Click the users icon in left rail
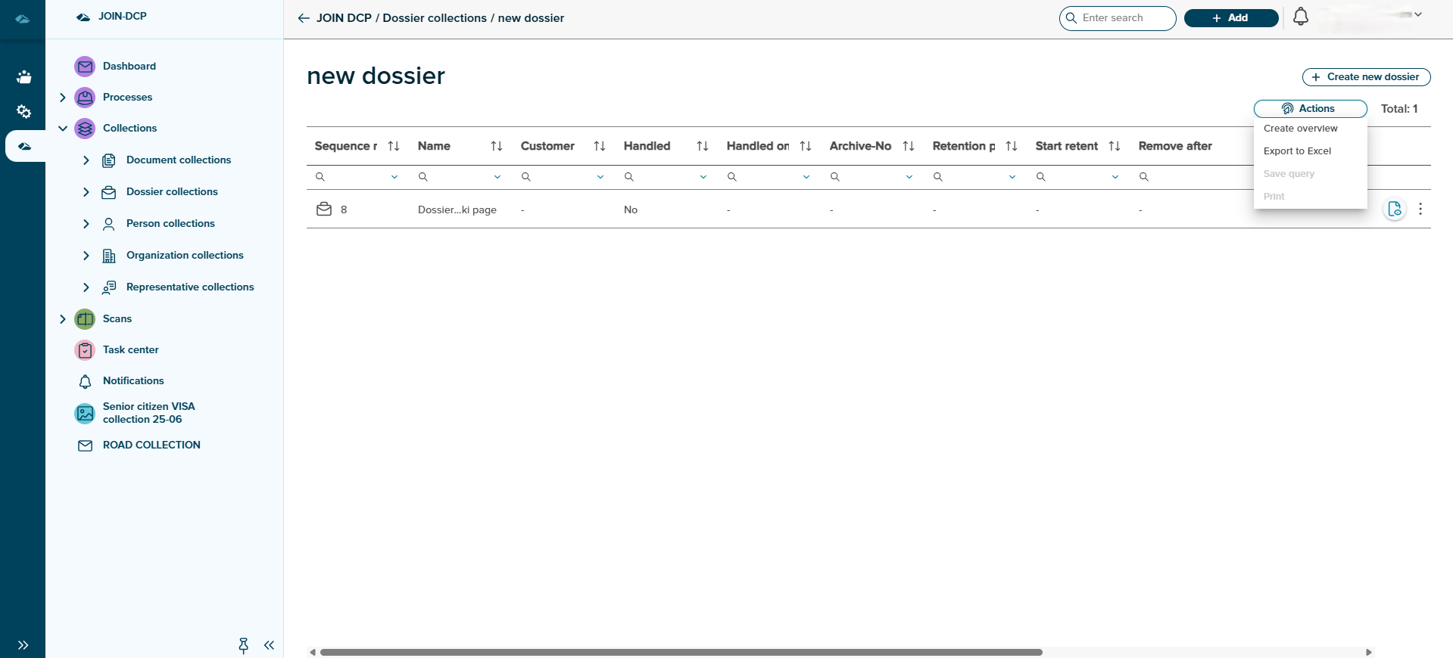Viewport: 1453px width, 658px height. (23, 76)
